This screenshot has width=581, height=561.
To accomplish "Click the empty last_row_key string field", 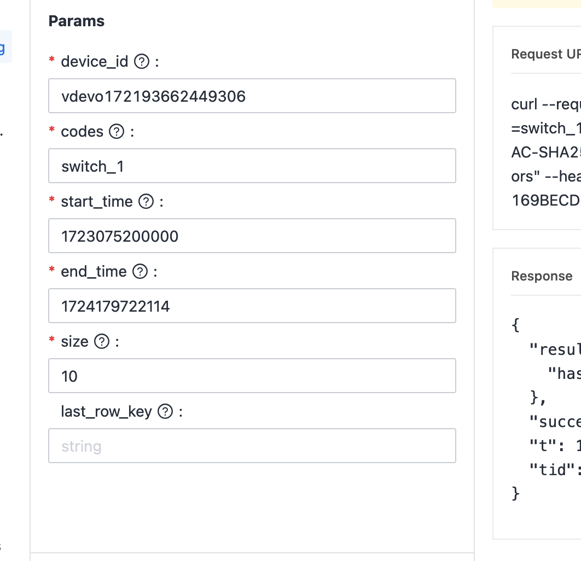I will [x=252, y=446].
